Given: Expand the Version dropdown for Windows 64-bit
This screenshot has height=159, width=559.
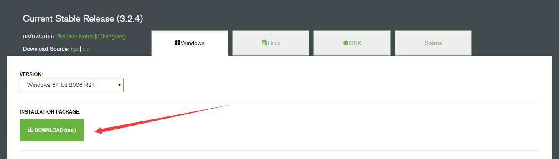Looking at the screenshot, I should pos(71,85).
